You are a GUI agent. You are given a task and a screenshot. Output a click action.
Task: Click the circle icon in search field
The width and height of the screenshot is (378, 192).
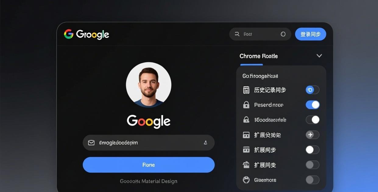click(283, 34)
